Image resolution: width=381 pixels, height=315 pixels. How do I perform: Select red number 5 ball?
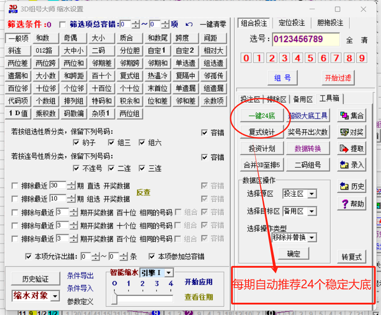click(x=310, y=58)
